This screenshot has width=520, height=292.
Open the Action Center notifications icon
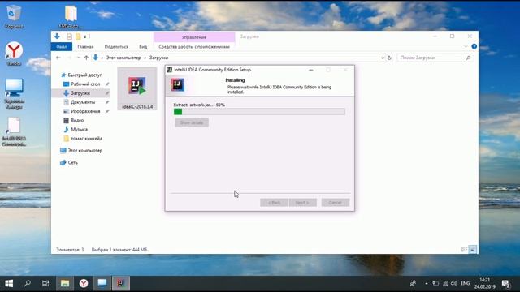pos(505,284)
